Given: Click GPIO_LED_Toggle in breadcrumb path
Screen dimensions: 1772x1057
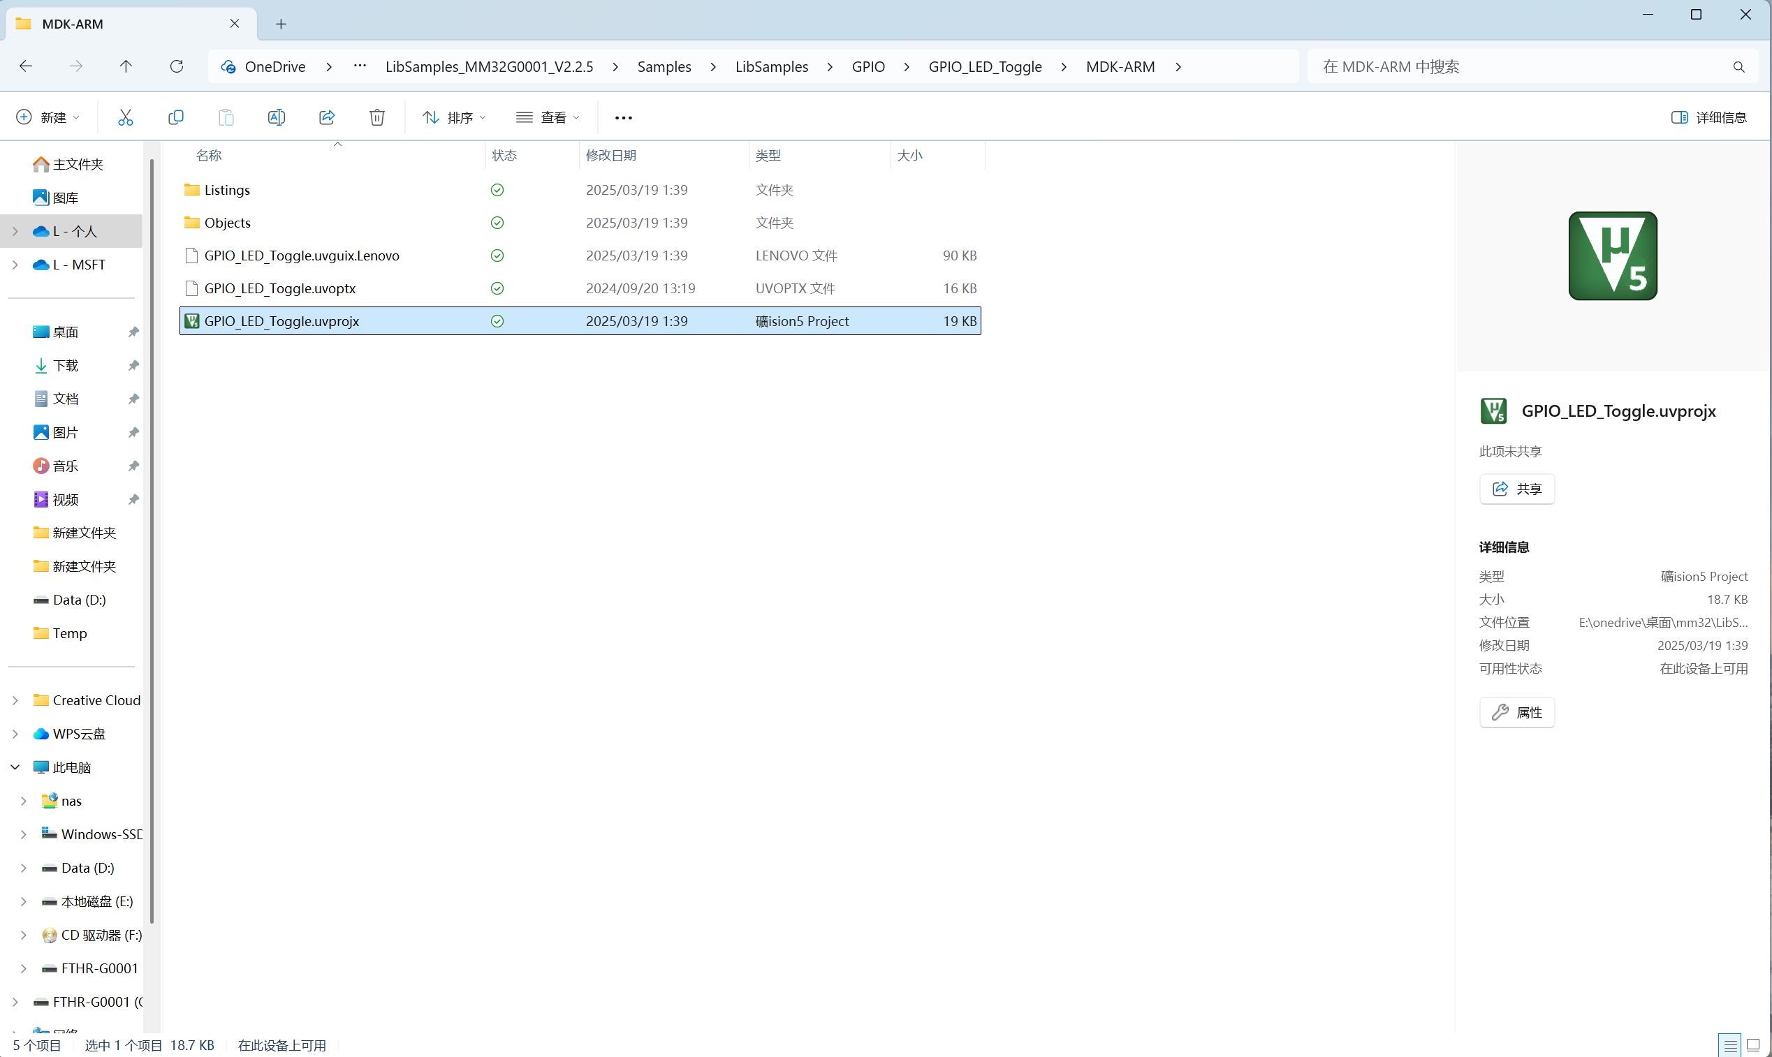Looking at the screenshot, I should pos(985,66).
